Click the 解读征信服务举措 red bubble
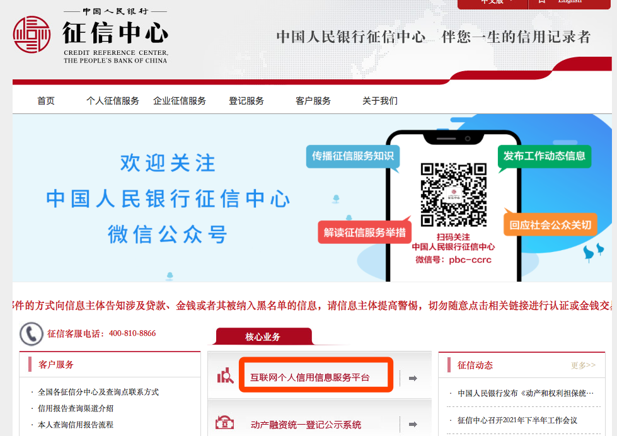 (x=365, y=232)
